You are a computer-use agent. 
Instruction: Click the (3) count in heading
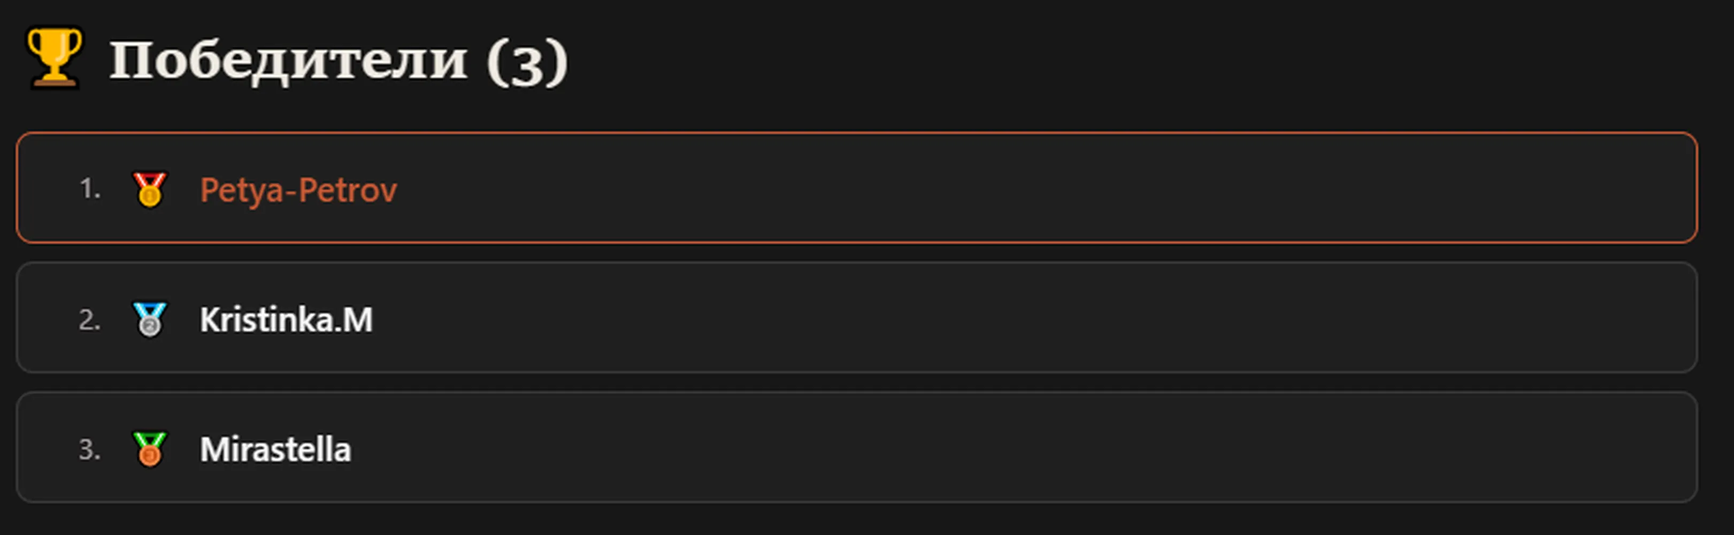[x=527, y=63]
